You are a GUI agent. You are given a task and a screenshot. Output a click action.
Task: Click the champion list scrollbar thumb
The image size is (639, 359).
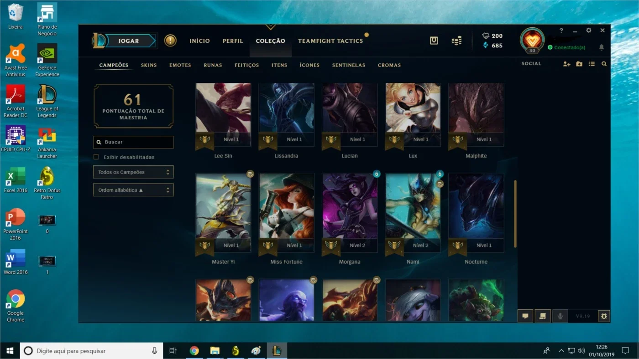515,214
